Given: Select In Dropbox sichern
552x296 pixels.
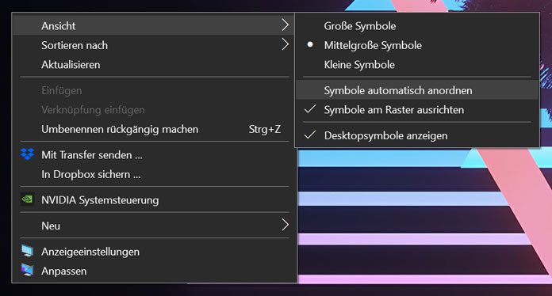Looking at the screenshot, I should tap(154, 174).
